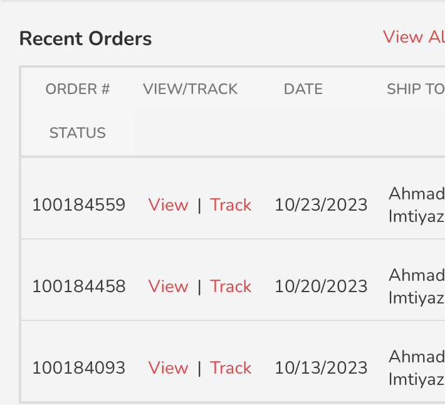Click order number 100184093
This screenshot has width=445, height=405.
pos(79,368)
